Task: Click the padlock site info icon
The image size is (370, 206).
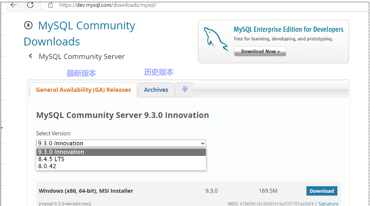Action: 51,5
